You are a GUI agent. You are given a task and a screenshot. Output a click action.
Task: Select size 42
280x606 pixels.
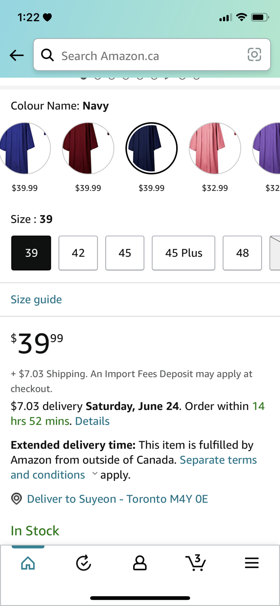78,253
